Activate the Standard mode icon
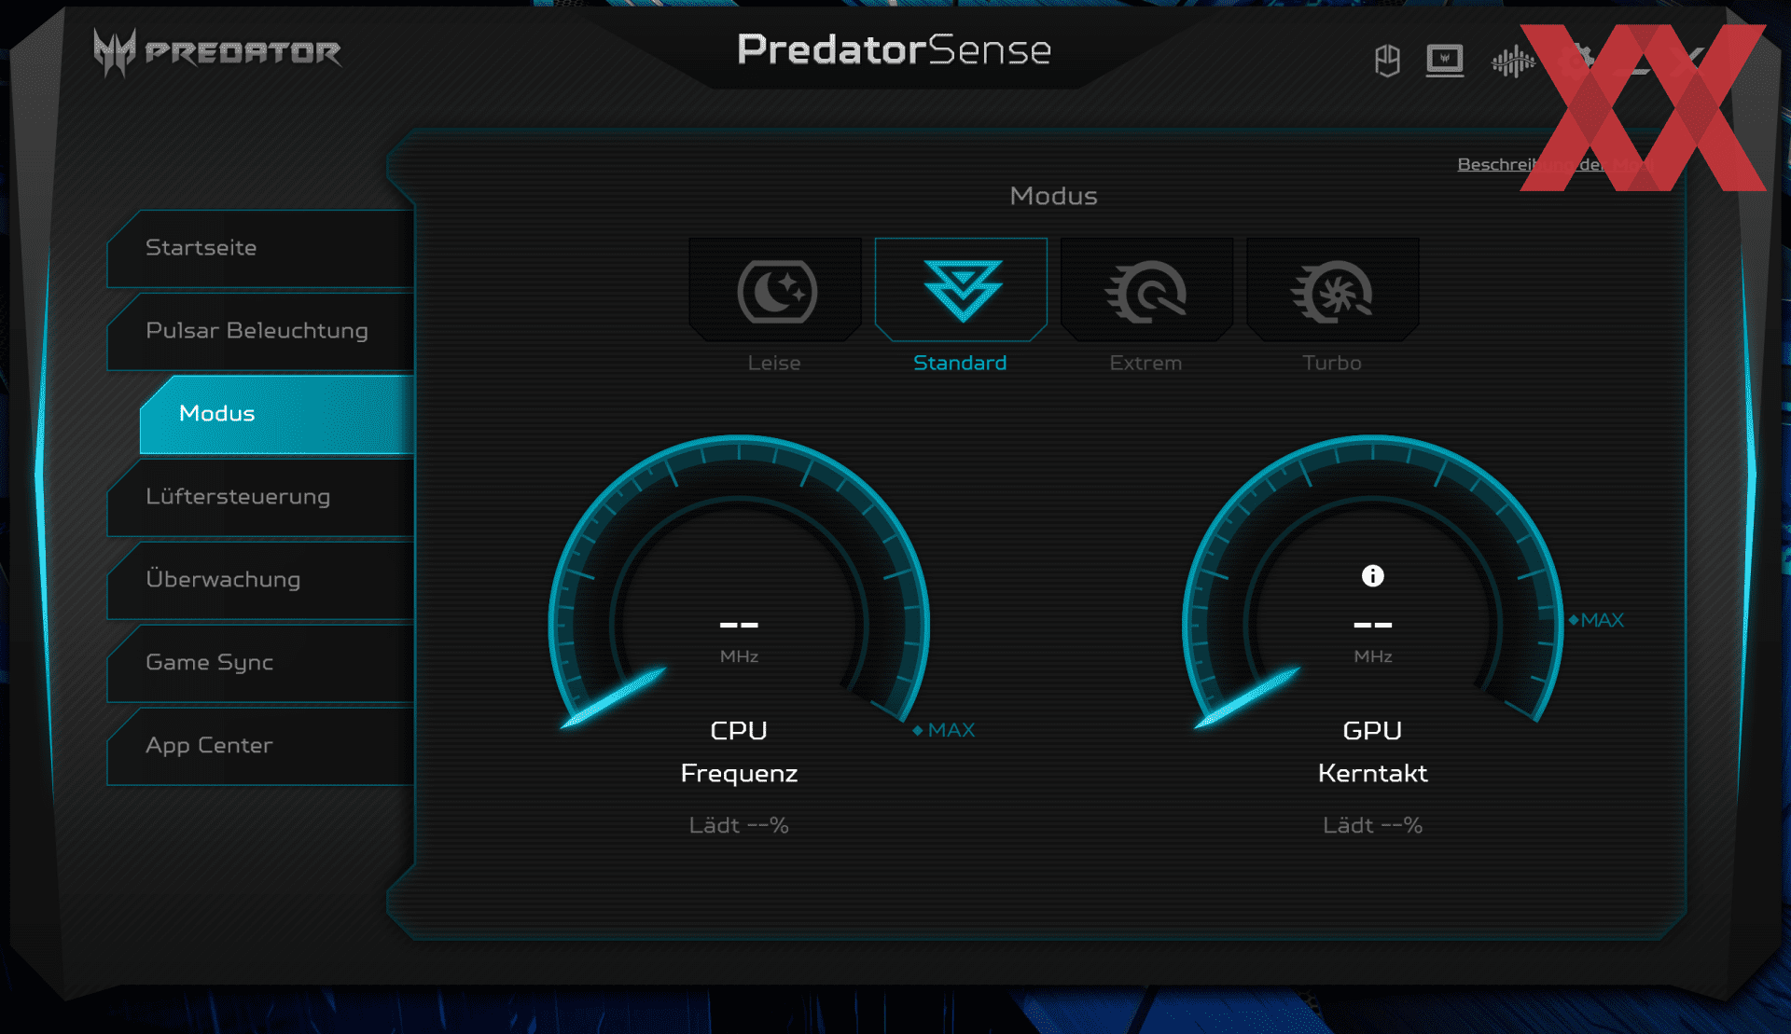 961,290
